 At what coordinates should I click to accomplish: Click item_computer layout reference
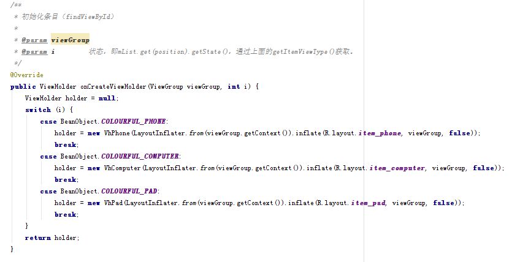(397, 168)
